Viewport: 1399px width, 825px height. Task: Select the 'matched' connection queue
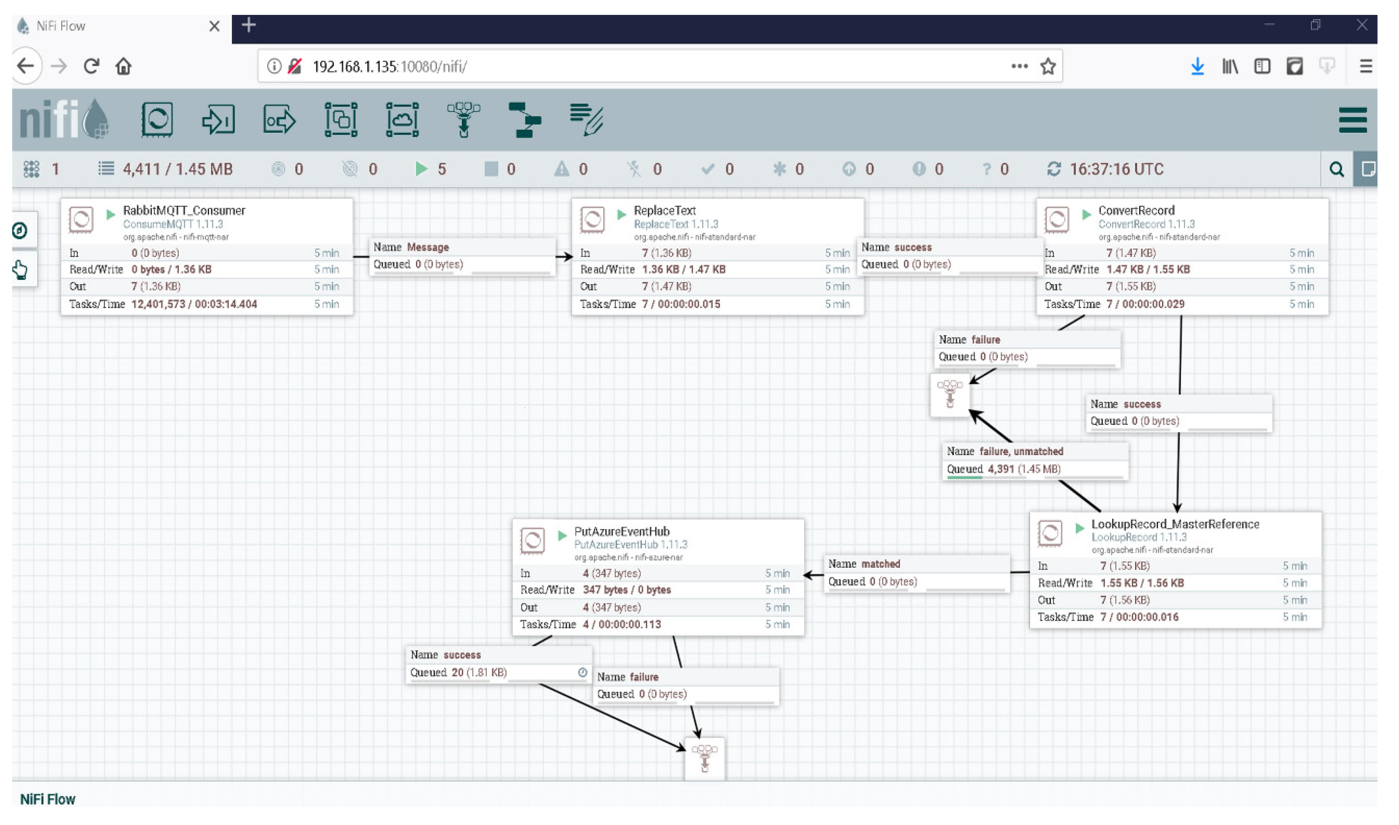(x=917, y=573)
